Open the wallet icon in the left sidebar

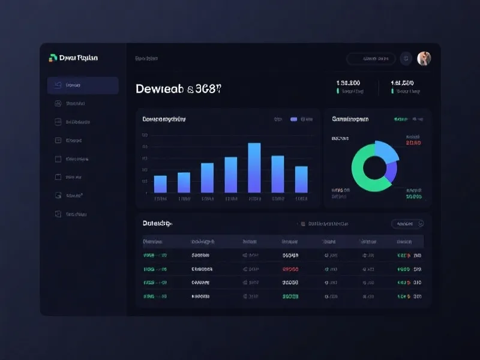(x=58, y=122)
